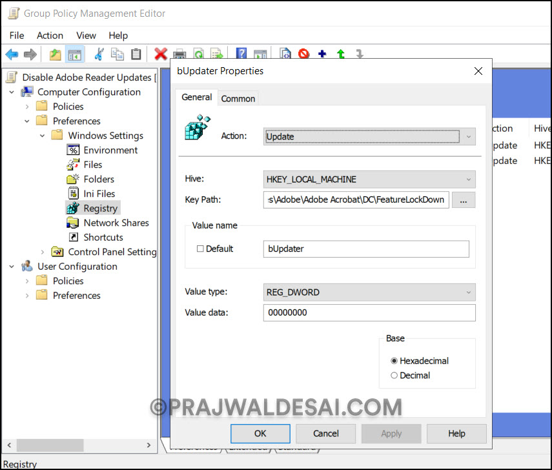Click the Show/Hide Action Pane icon

tap(260, 54)
